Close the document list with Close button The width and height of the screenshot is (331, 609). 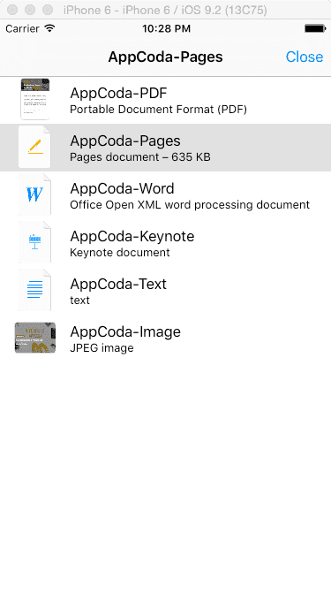click(x=305, y=57)
